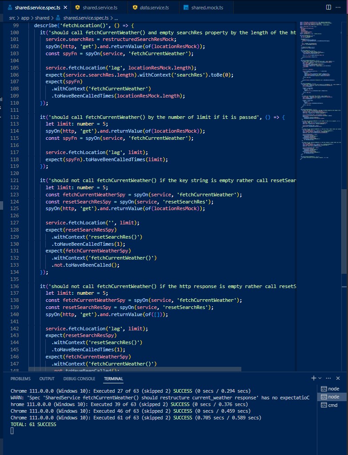Open the shared.service.ts tab
The width and height of the screenshot is (348, 455).
(100, 8)
